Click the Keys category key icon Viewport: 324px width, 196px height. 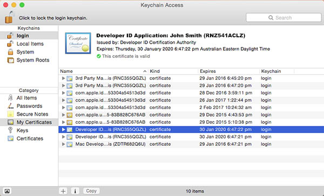pyautogui.click(x=10, y=130)
